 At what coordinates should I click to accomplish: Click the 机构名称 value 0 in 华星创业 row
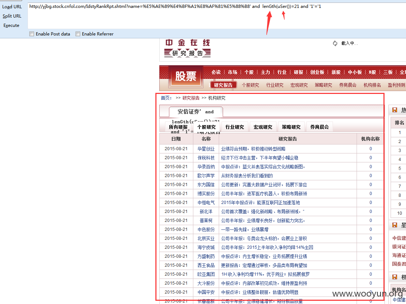(371, 149)
